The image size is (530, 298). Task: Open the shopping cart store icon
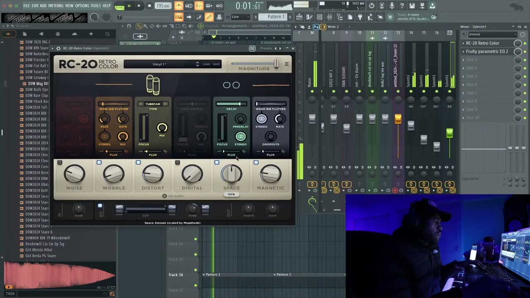[x=390, y=17]
